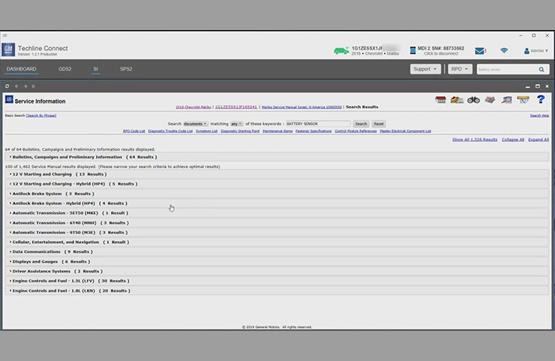This screenshot has height=361, width=555.
Task: Open the Master Electrical Component List link
Action: [405, 131]
